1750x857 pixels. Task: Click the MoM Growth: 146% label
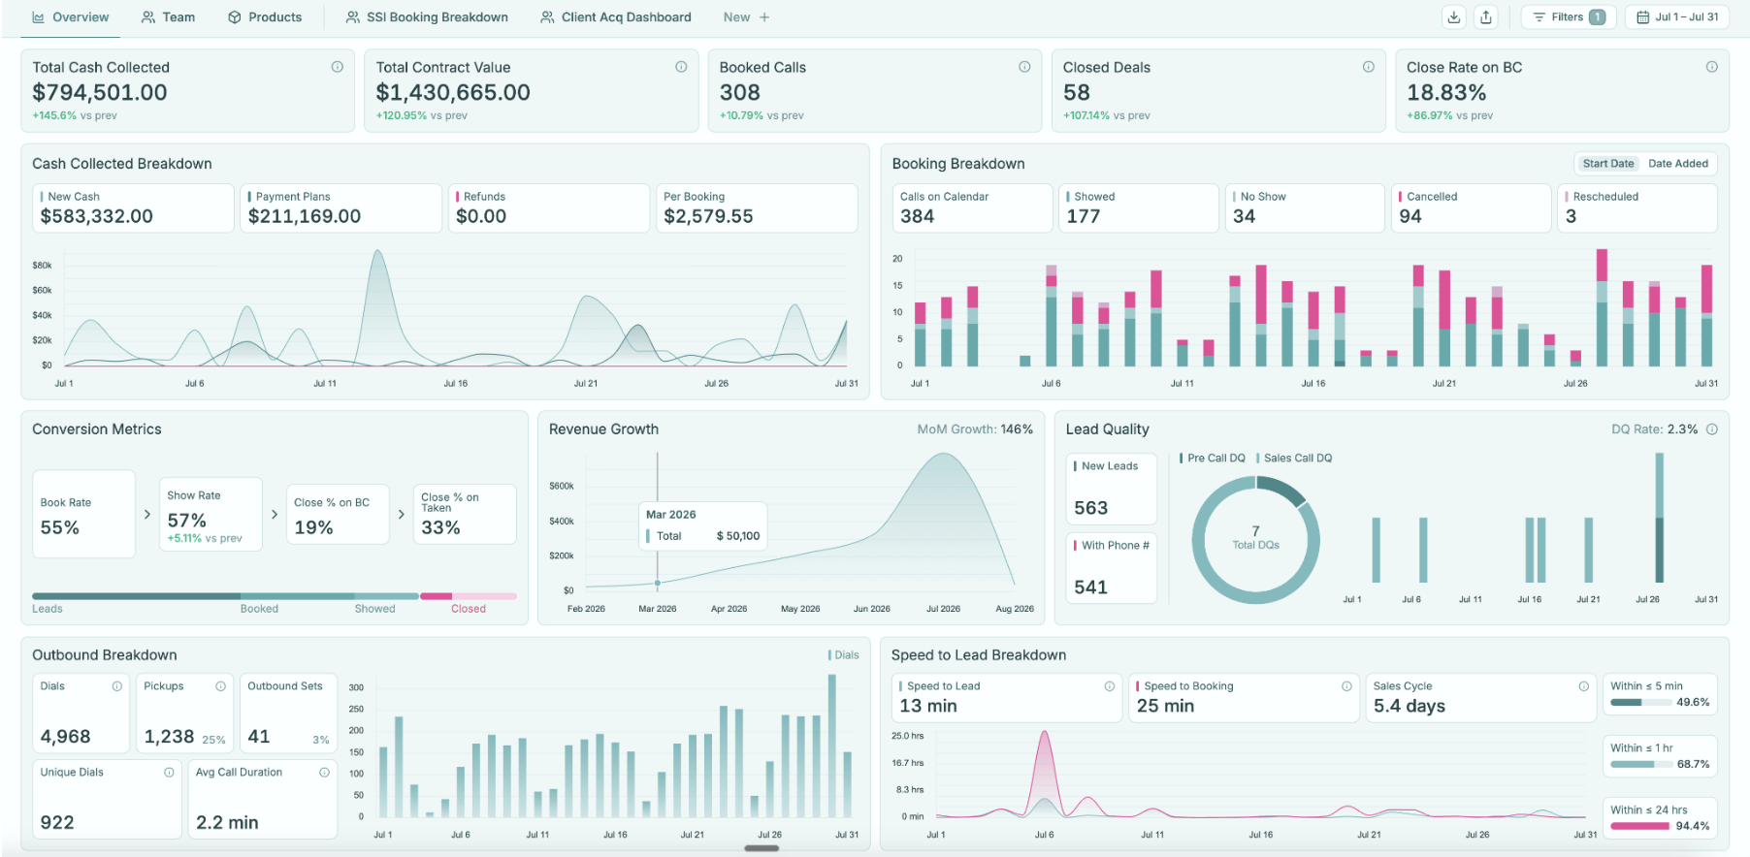[975, 429]
